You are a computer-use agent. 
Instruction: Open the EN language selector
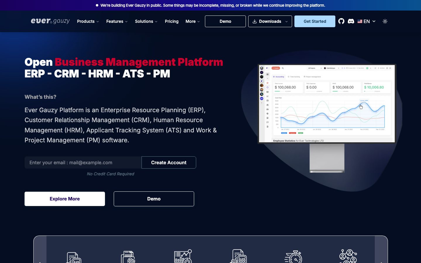click(366, 21)
